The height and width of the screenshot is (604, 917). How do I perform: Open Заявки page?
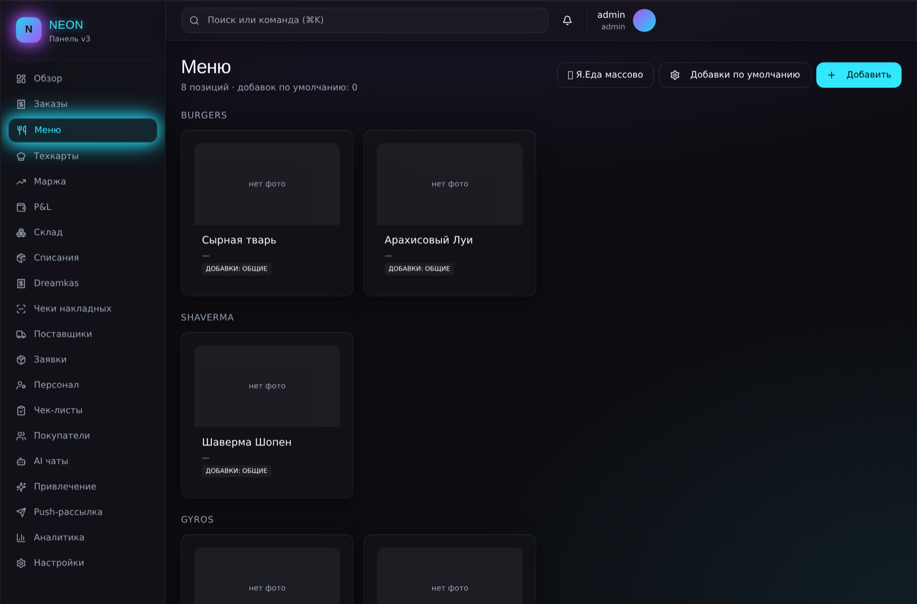click(x=83, y=360)
